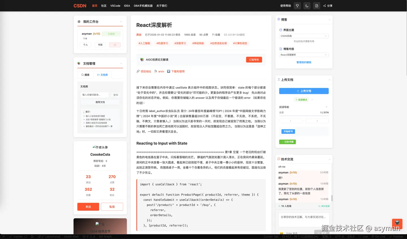
Task: Click the chat bubble icon beside 技术交流
Action: [279, 159]
